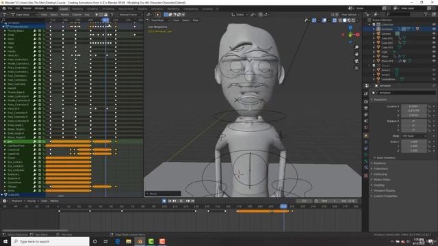Click the Rotation X value field

coord(413,122)
